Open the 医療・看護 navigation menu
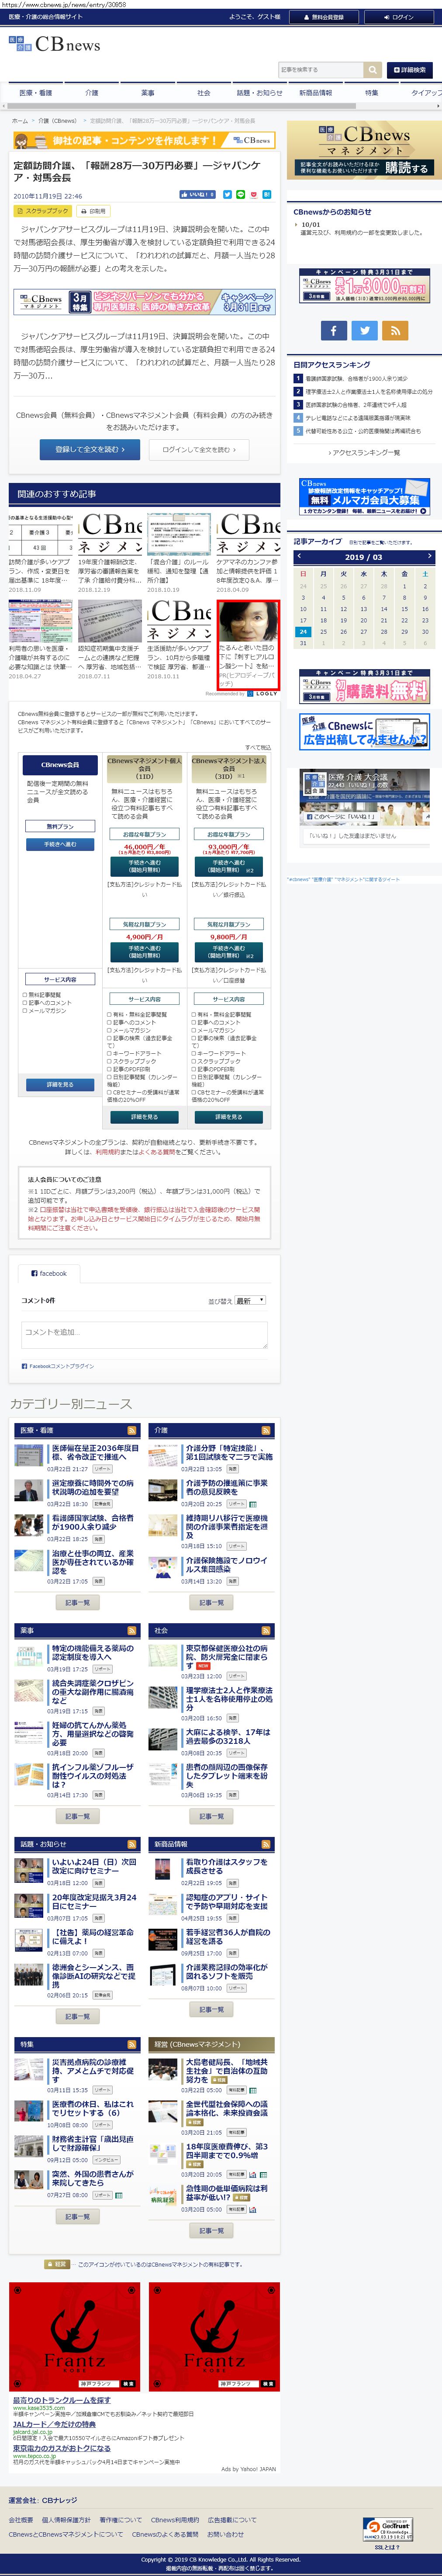The height and width of the screenshot is (2576, 442). 36,93
